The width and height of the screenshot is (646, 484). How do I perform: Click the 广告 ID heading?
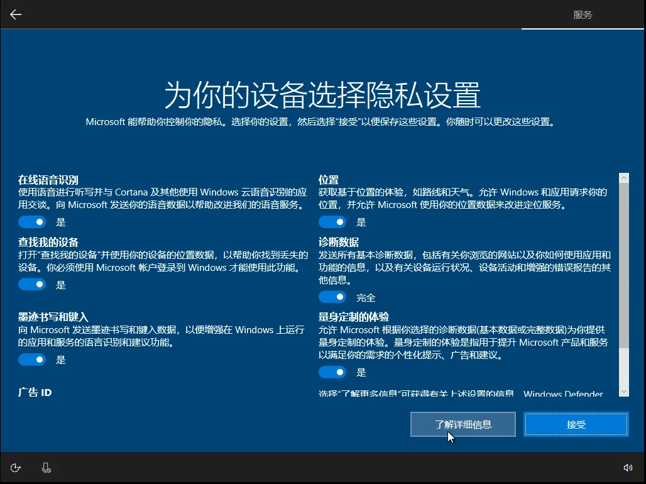click(34, 391)
